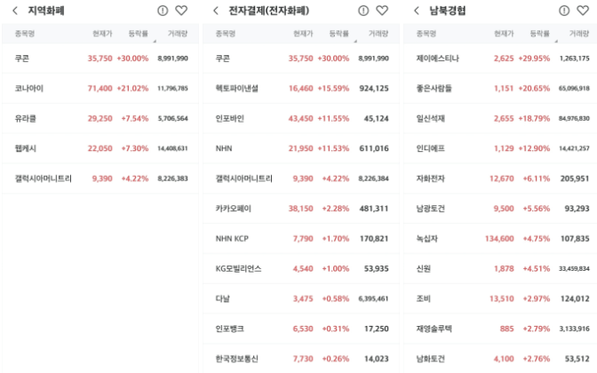
Task: Open info icon for 지역화폐 theme
Action: pyautogui.click(x=163, y=11)
